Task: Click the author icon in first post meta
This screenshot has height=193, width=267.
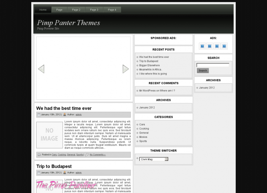Action: tap(65, 115)
